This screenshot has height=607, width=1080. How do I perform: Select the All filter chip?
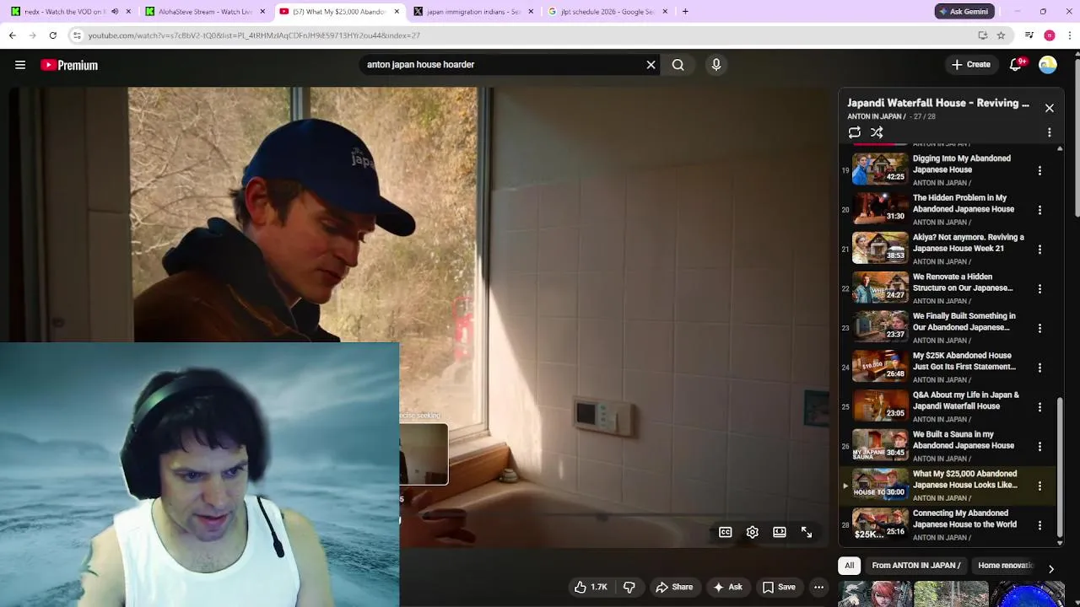coord(850,566)
